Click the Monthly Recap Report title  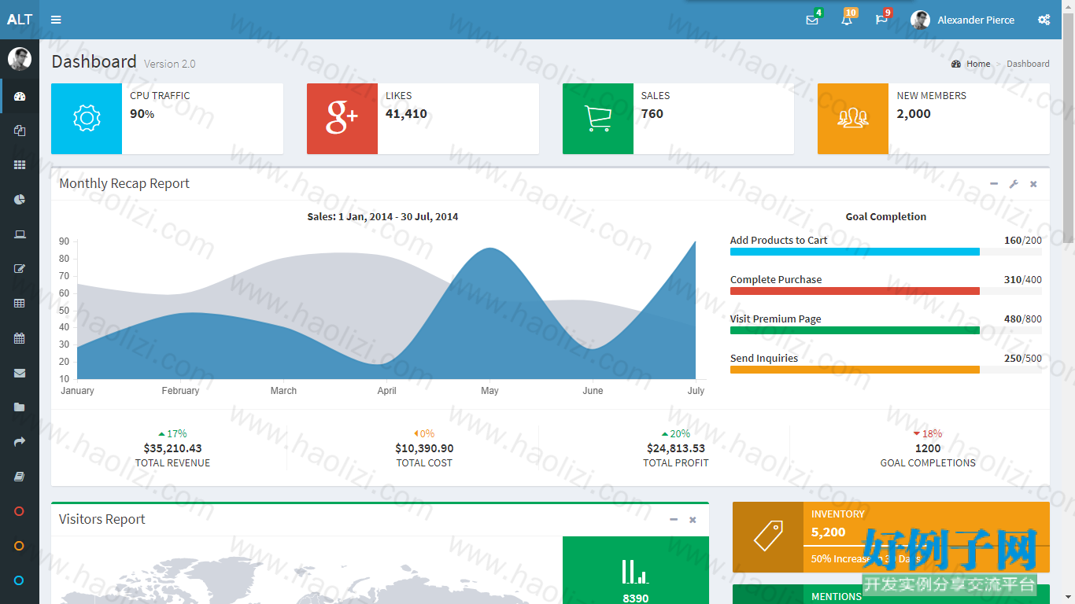pyautogui.click(x=124, y=183)
